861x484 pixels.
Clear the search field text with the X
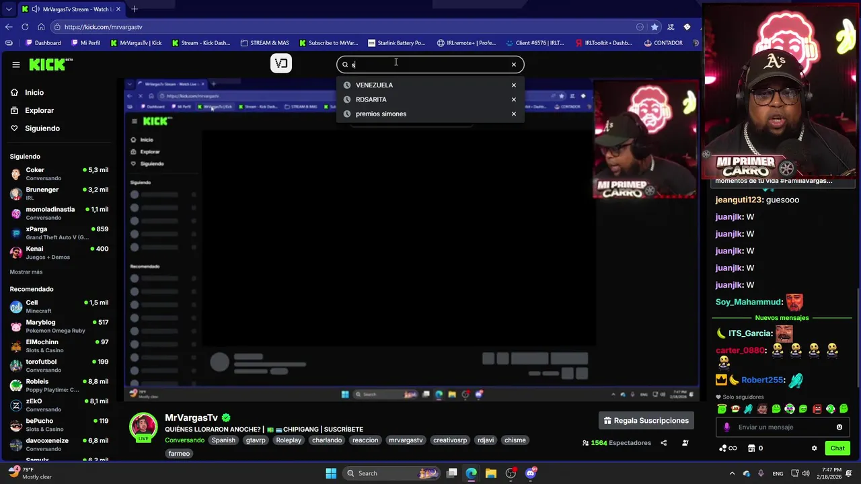pos(514,65)
